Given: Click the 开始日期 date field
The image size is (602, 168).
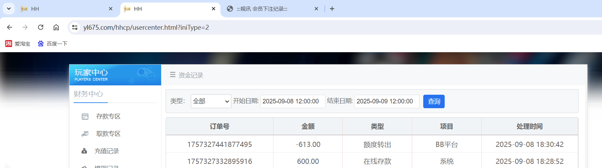Looking at the screenshot, I should [293, 101].
